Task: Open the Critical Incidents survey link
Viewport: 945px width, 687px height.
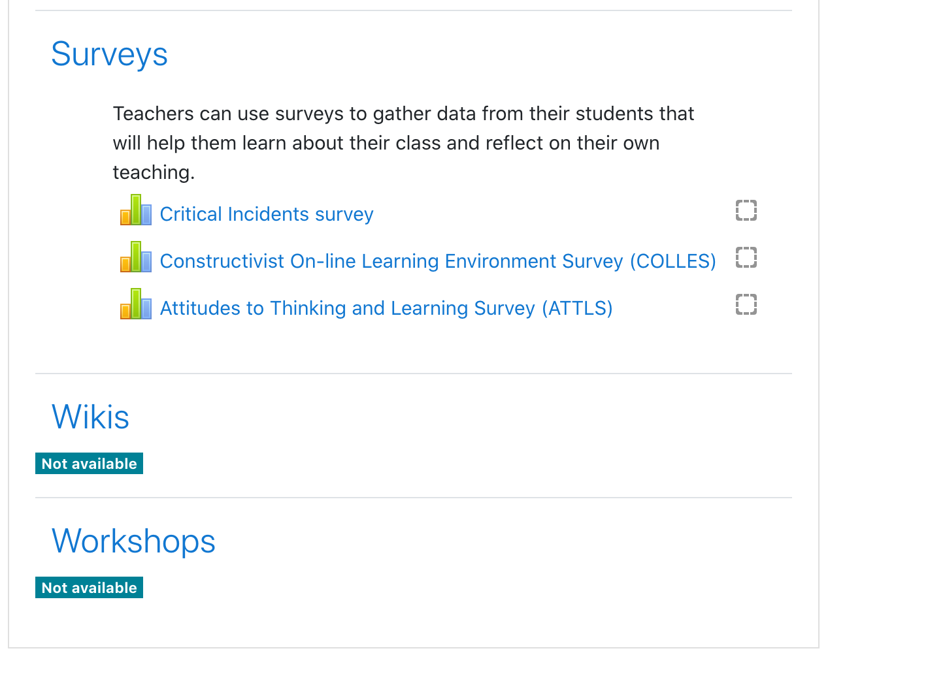Action: pyautogui.click(x=267, y=214)
